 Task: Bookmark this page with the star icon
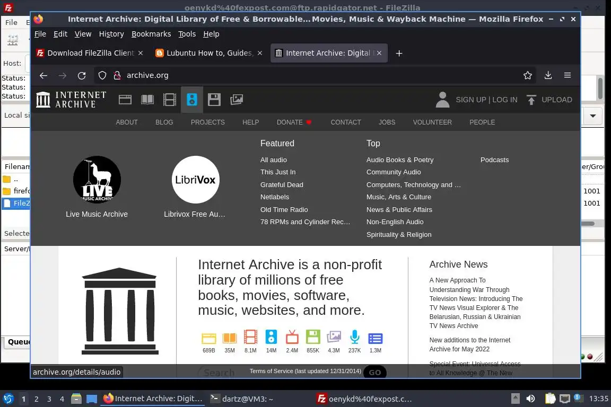pos(528,76)
